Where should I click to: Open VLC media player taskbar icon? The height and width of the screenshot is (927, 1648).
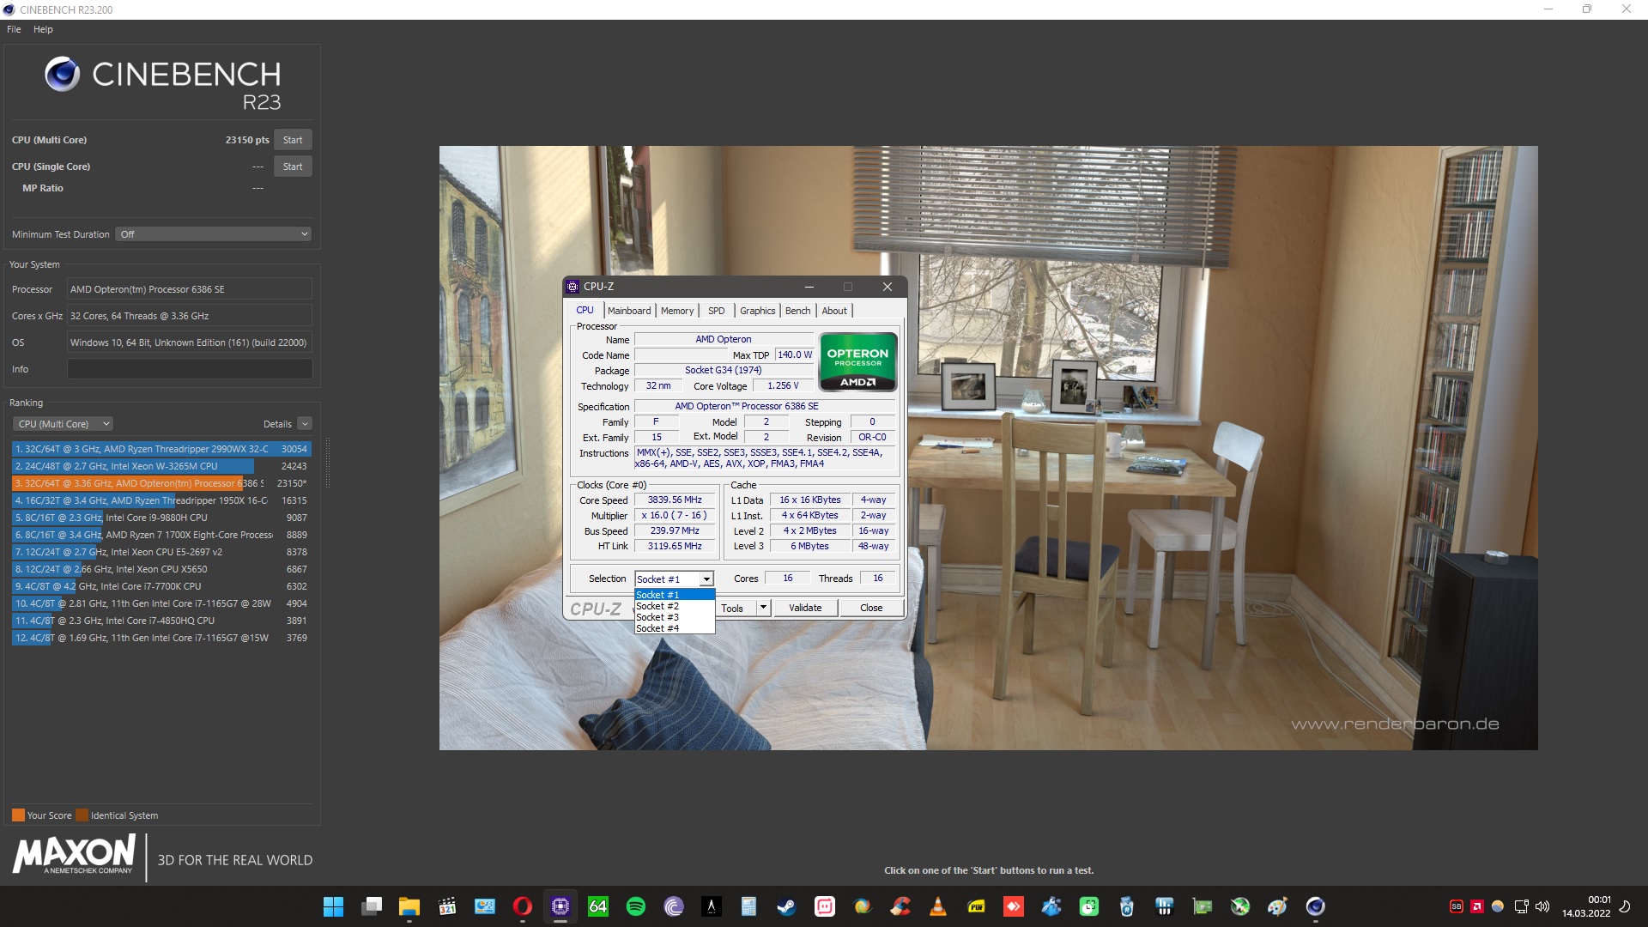tap(938, 906)
